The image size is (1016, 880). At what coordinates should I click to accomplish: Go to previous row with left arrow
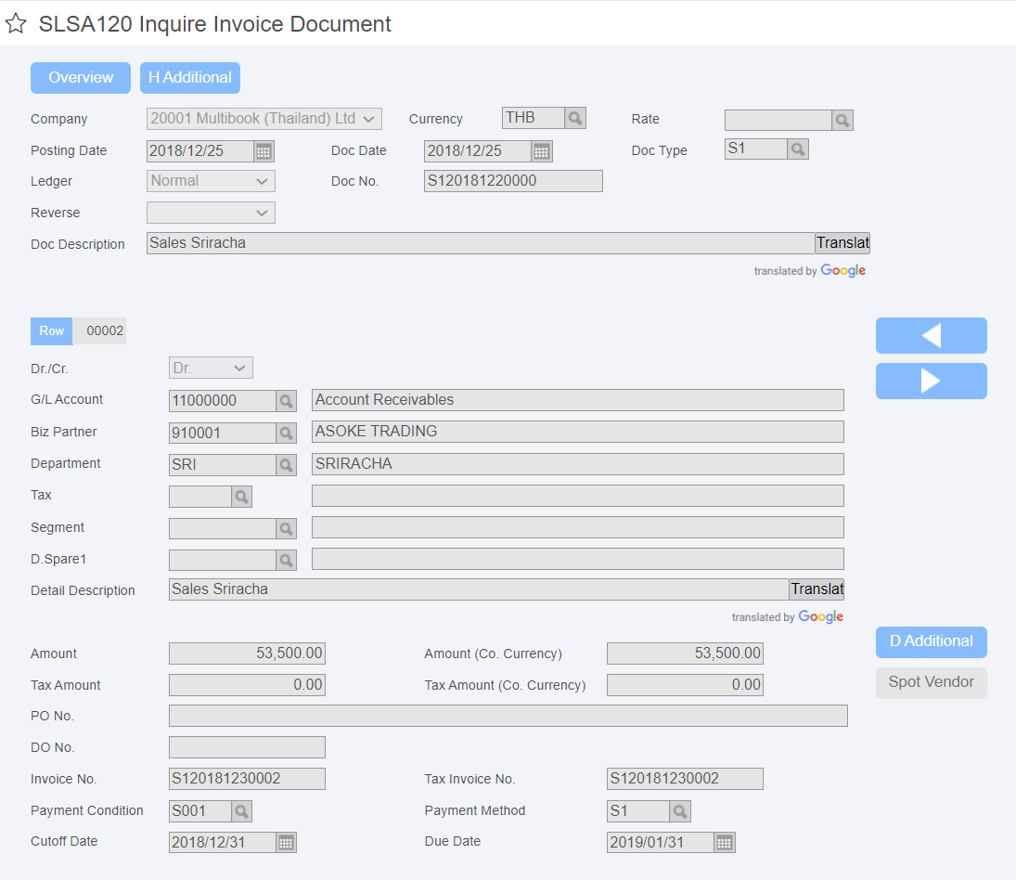pyautogui.click(x=932, y=336)
